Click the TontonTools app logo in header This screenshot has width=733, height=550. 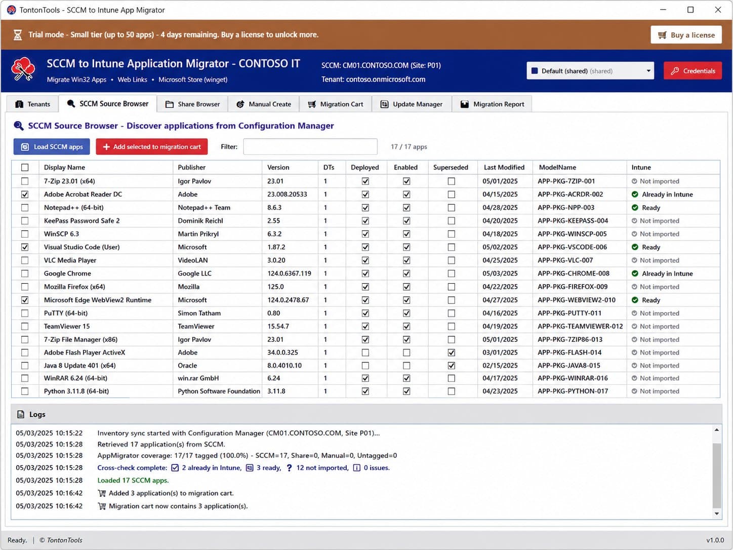23,70
